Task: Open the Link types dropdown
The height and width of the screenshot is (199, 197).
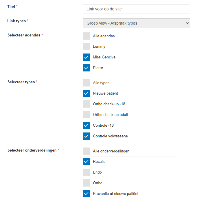Action: coord(136,23)
